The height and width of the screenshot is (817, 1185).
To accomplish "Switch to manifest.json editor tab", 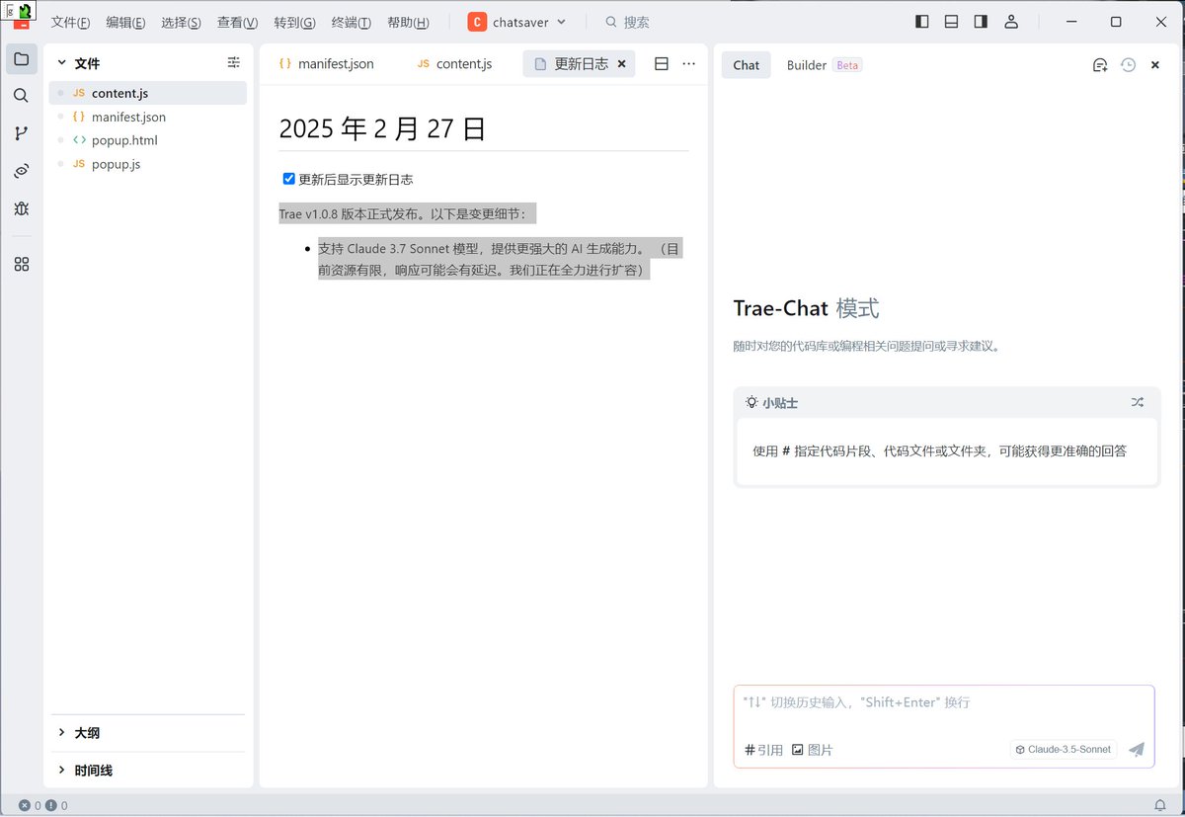I will click(x=326, y=63).
